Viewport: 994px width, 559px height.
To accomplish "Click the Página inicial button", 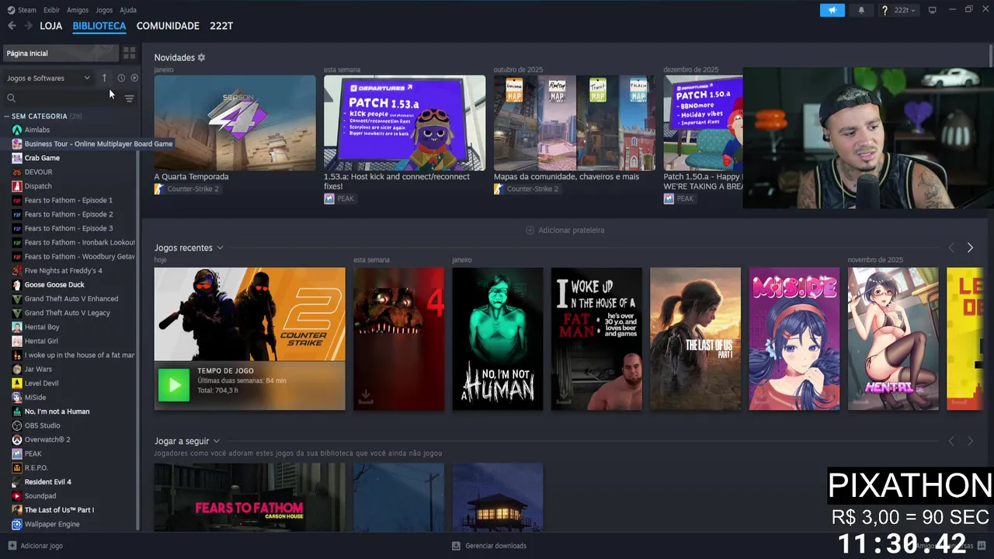I will click(x=60, y=53).
